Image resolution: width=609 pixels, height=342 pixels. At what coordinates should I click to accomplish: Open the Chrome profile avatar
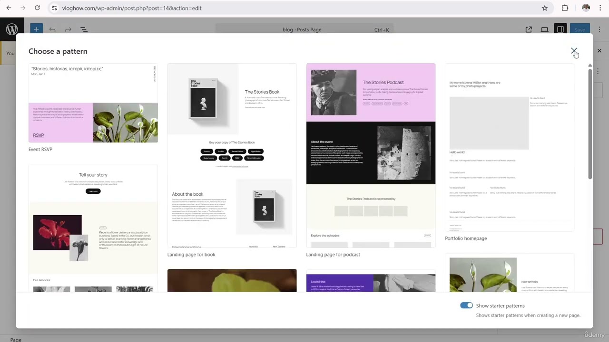586,8
